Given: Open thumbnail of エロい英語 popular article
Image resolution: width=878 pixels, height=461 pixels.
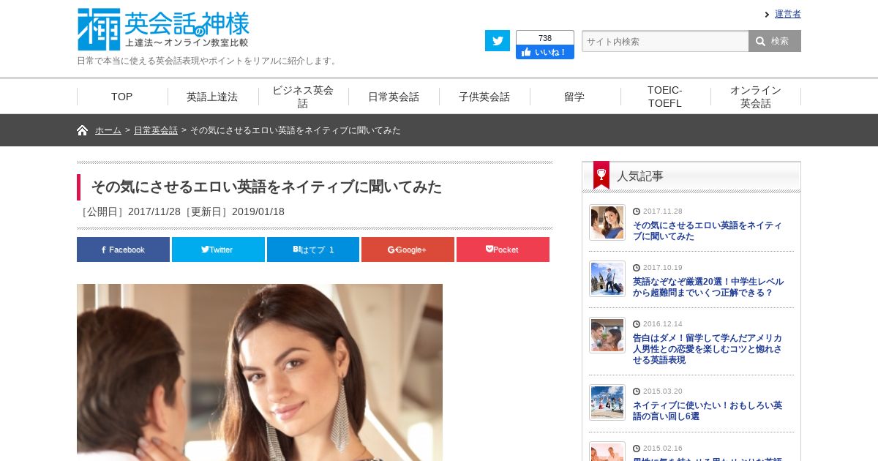Looking at the screenshot, I should point(607,222).
